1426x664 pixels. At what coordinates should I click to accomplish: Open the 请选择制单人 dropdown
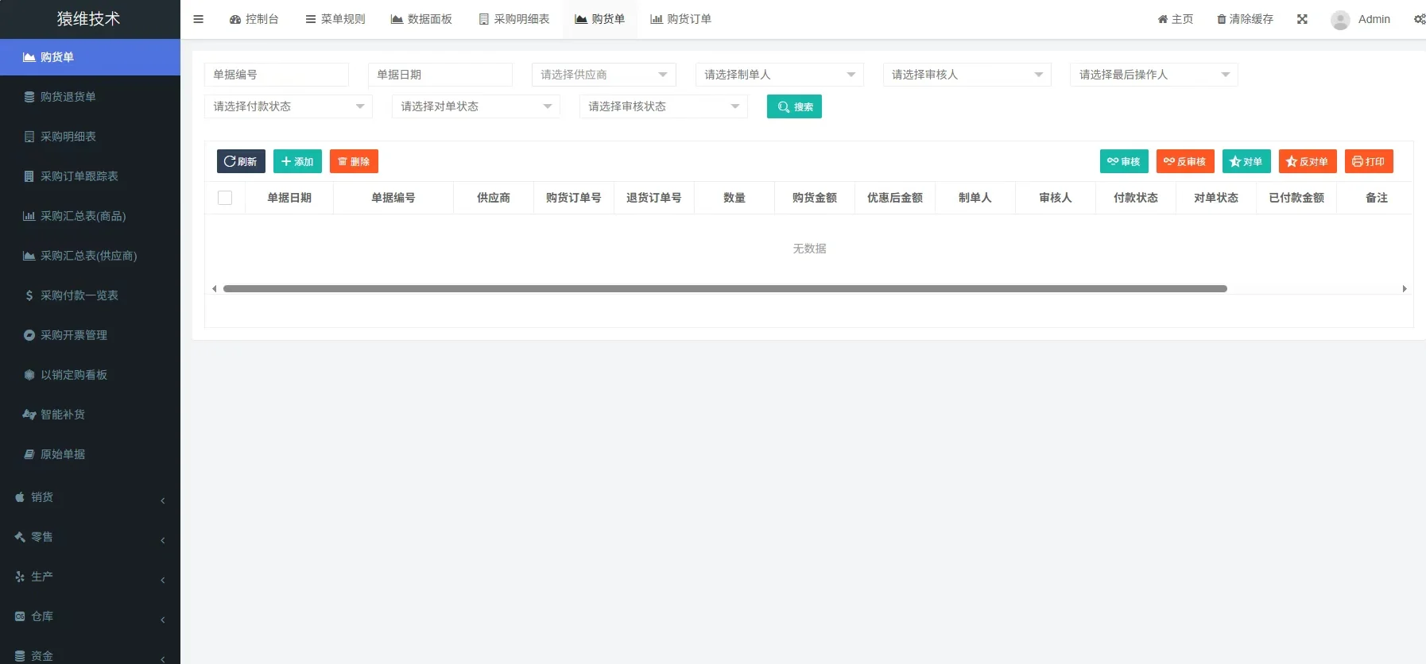point(780,75)
